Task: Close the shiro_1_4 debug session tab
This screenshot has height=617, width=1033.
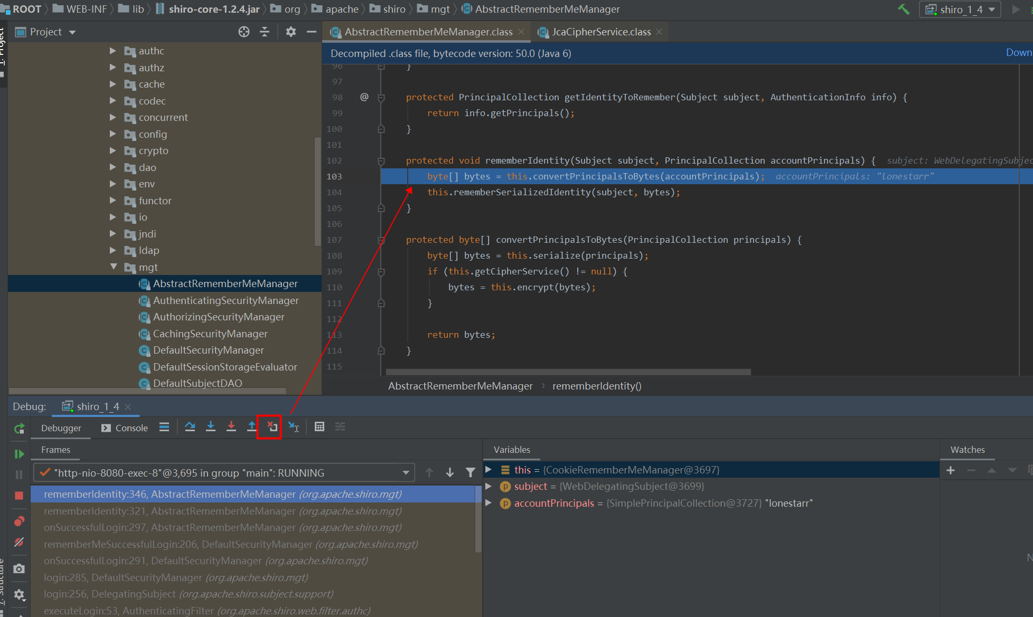Action: click(x=128, y=406)
